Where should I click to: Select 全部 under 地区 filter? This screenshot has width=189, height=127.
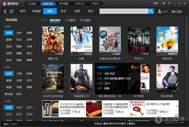click(9, 74)
